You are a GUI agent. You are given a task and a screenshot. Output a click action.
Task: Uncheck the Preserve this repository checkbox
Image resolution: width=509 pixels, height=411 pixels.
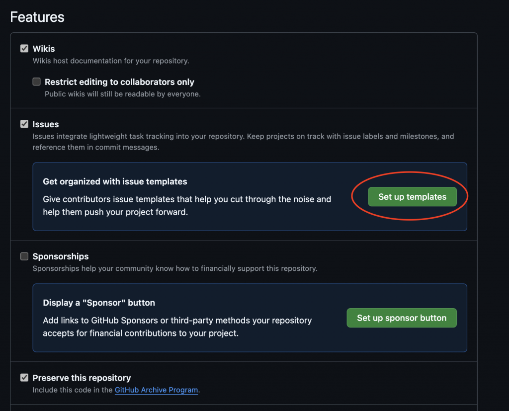[x=24, y=378]
